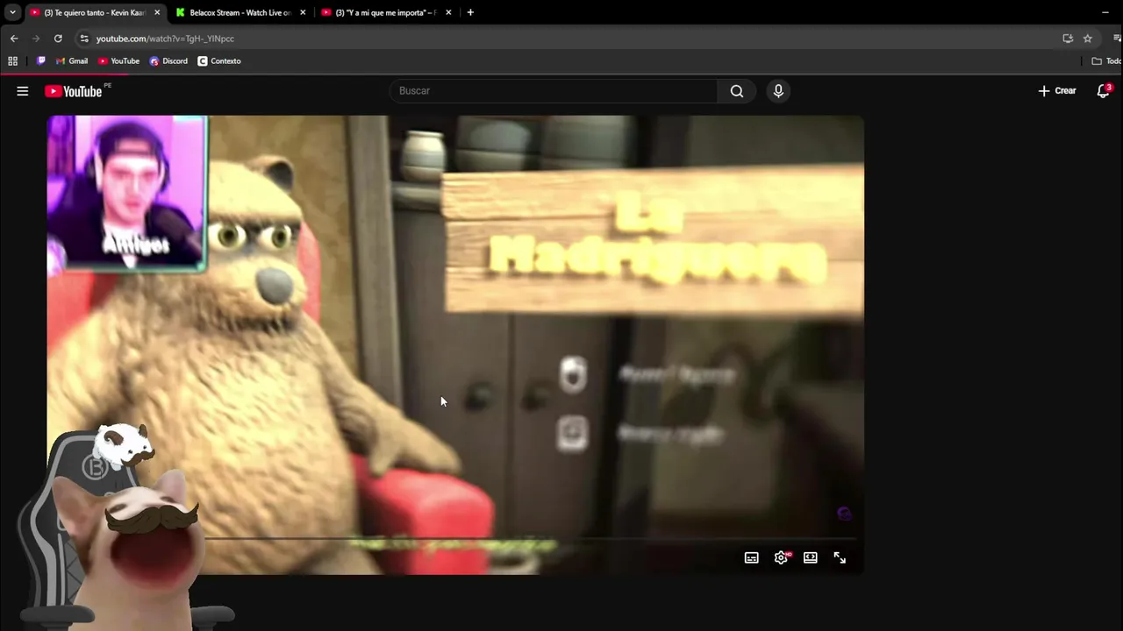Toggle subtitles on the video player
The width and height of the screenshot is (1123, 631).
pyautogui.click(x=752, y=557)
